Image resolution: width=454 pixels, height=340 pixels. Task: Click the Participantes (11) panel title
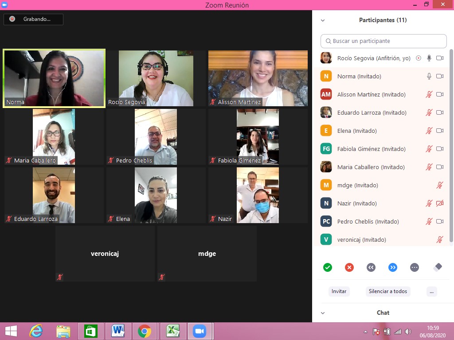tap(383, 20)
